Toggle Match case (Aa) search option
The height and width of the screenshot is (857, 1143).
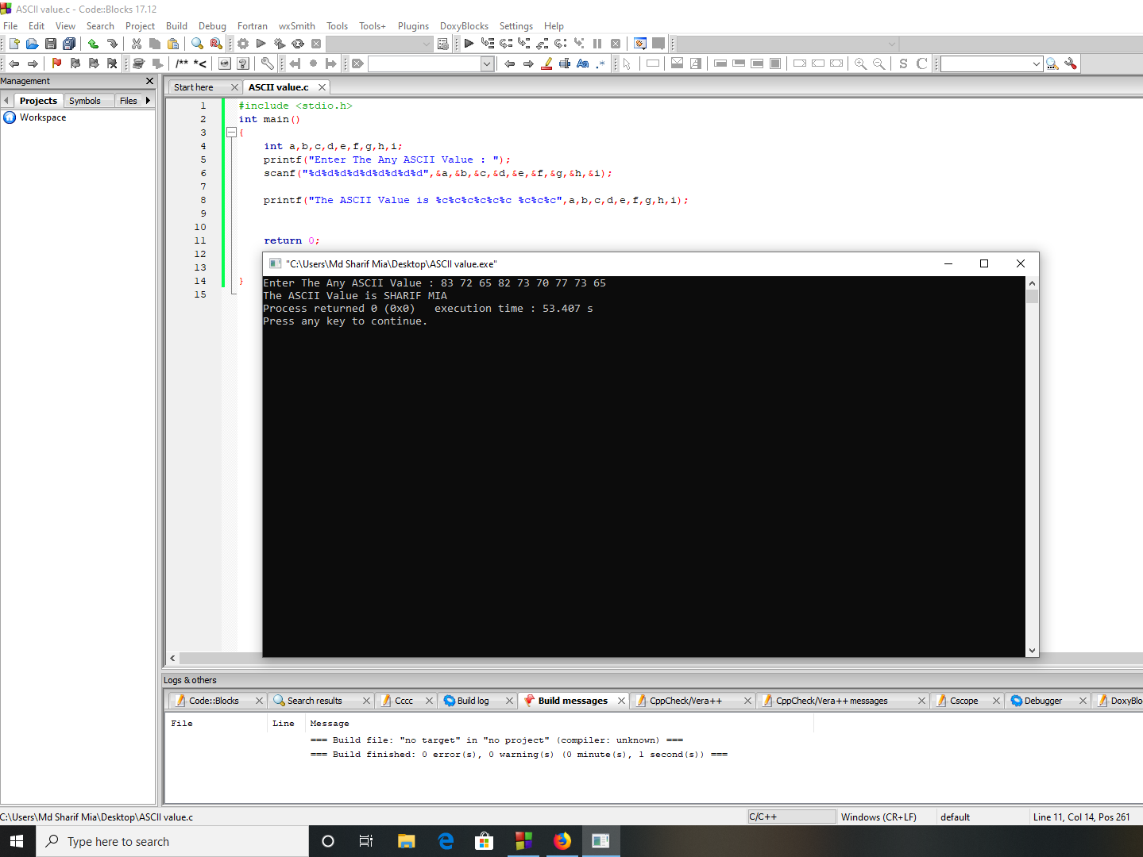583,63
